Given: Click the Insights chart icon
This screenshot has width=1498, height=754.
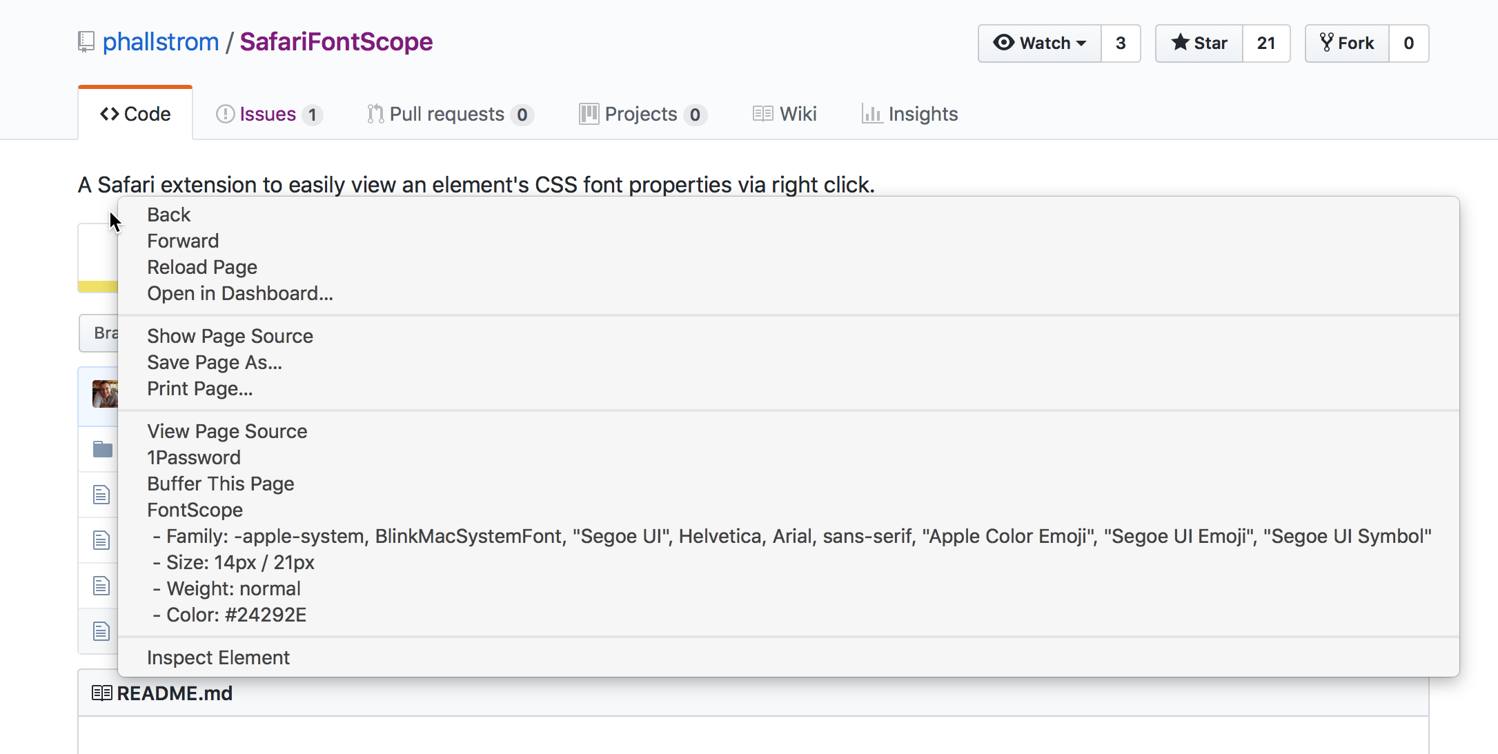Looking at the screenshot, I should point(871,114).
